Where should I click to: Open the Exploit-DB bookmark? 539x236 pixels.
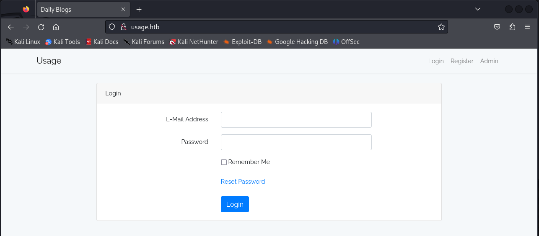(x=242, y=42)
